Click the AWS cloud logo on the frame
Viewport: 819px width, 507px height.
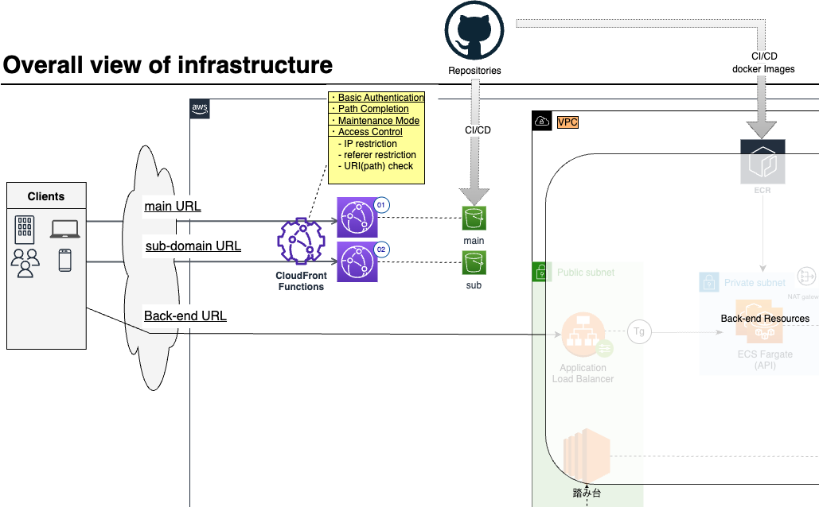(198, 109)
